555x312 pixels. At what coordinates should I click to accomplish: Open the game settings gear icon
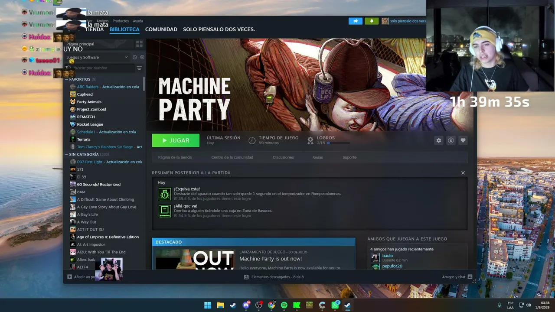[x=439, y=140]
